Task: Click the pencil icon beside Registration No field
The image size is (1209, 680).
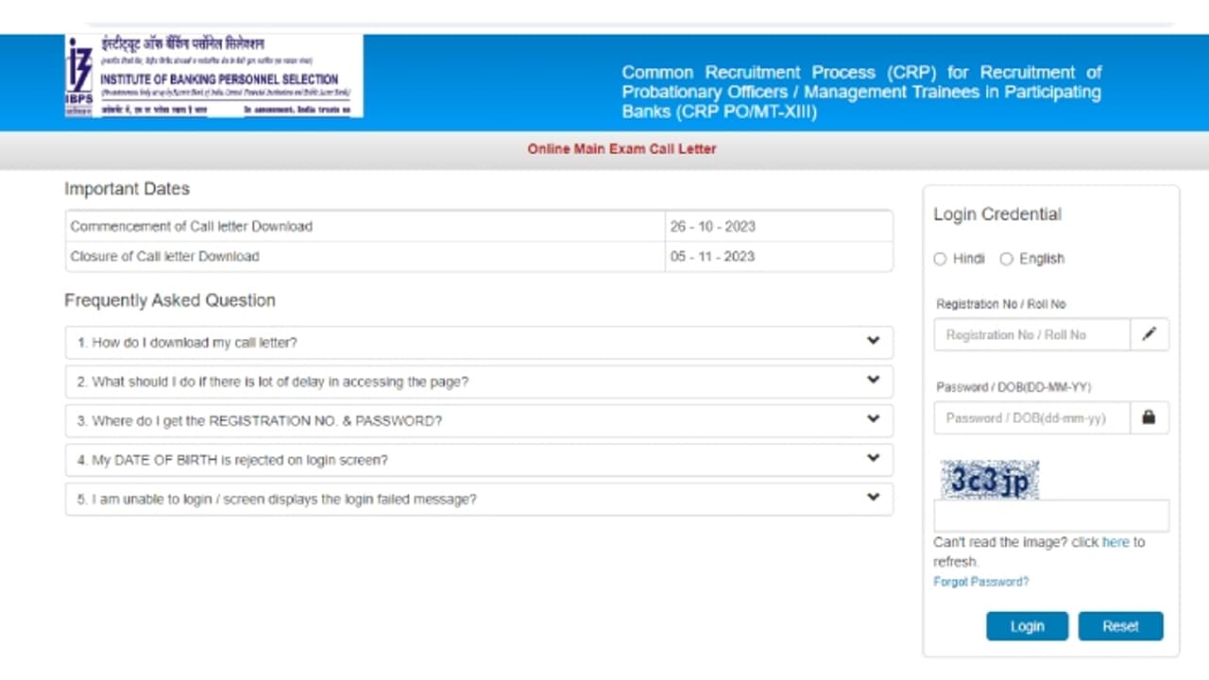Action: point(1149,333)
